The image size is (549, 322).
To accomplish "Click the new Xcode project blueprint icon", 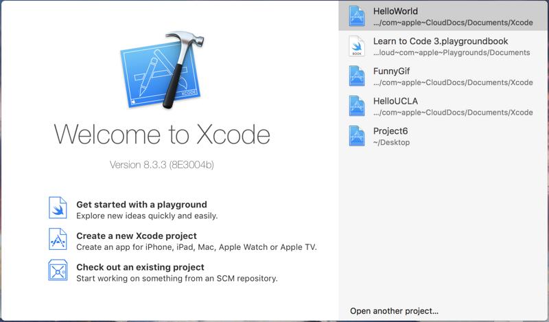I will [58, 239].
